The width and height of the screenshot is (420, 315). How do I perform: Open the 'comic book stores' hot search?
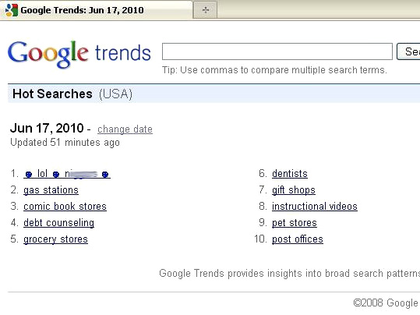[65, 207]
